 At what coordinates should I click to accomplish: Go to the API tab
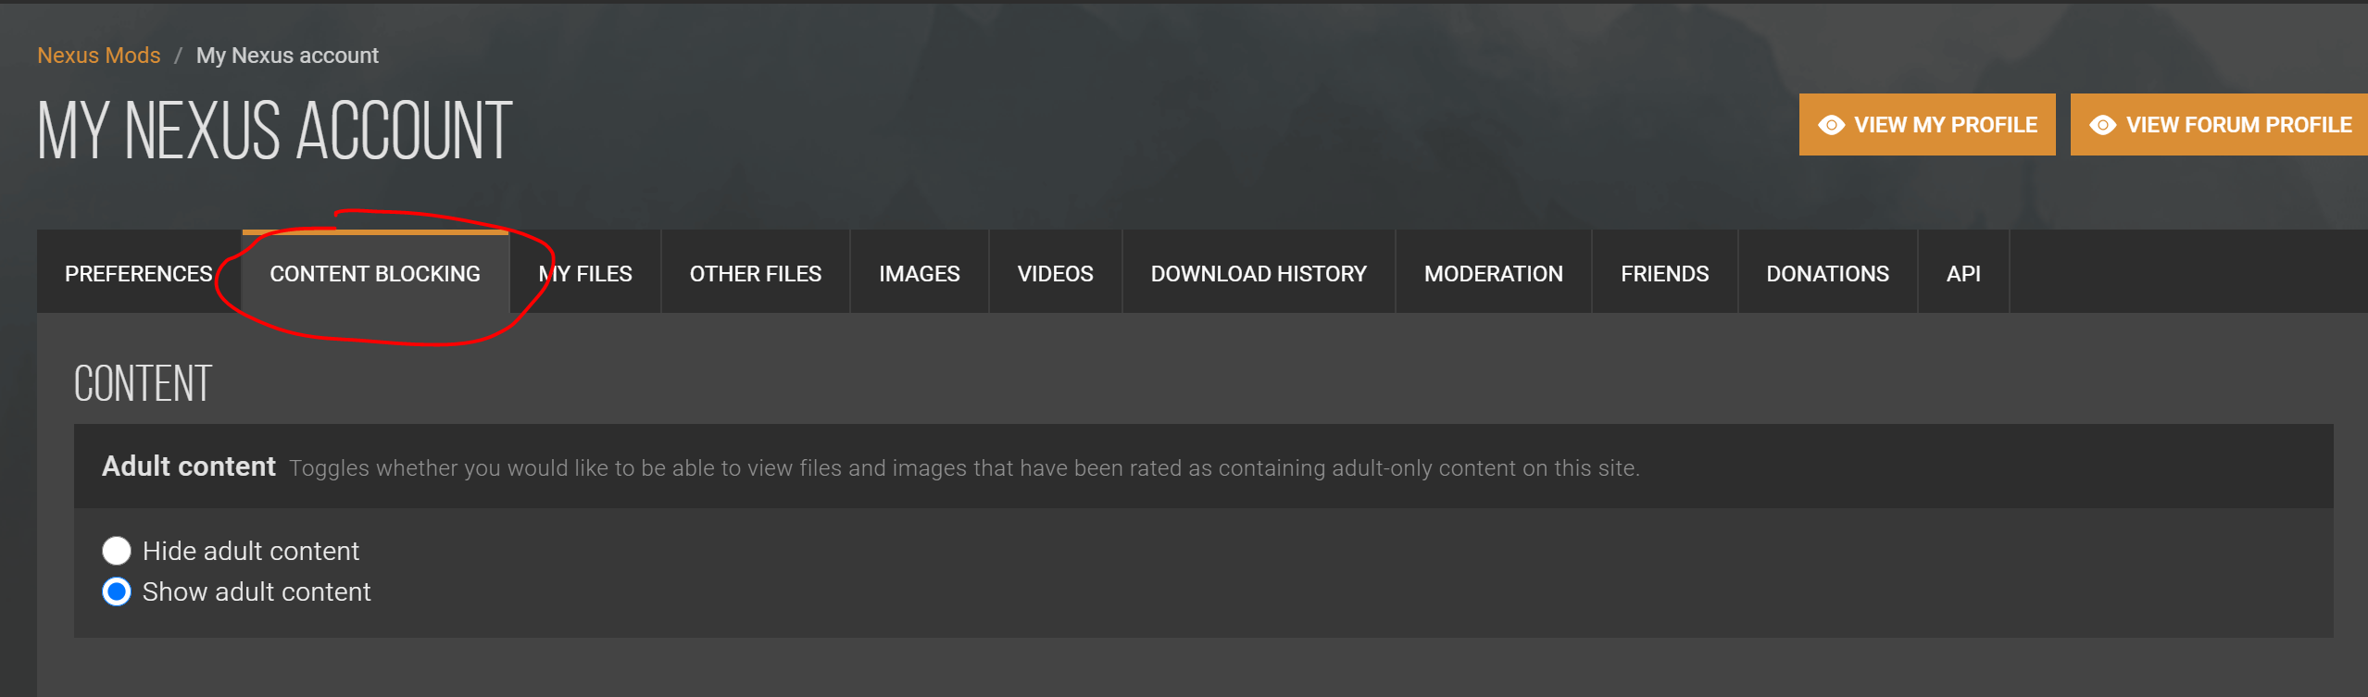pos(1963,274)
